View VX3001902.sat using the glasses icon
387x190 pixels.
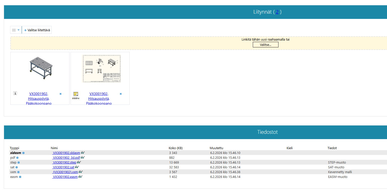point(77,167)
